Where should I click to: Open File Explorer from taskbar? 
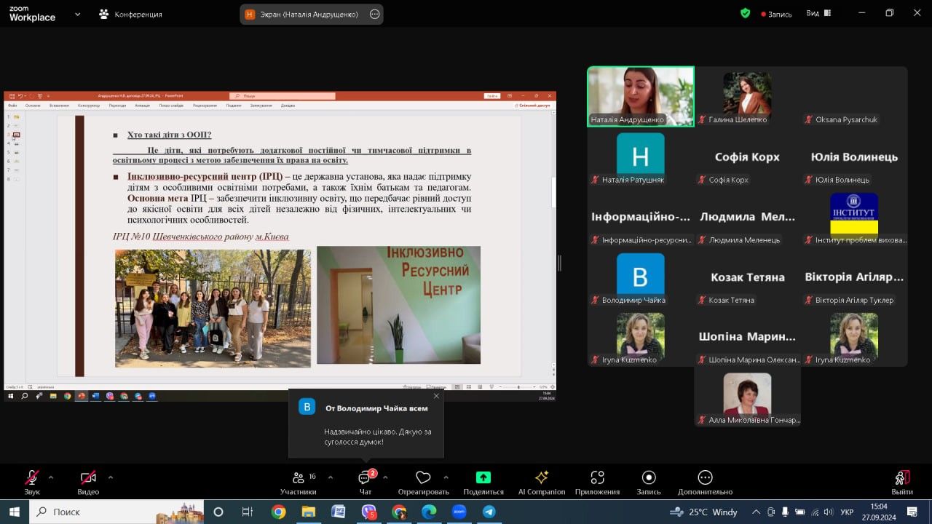click(309, 512)
